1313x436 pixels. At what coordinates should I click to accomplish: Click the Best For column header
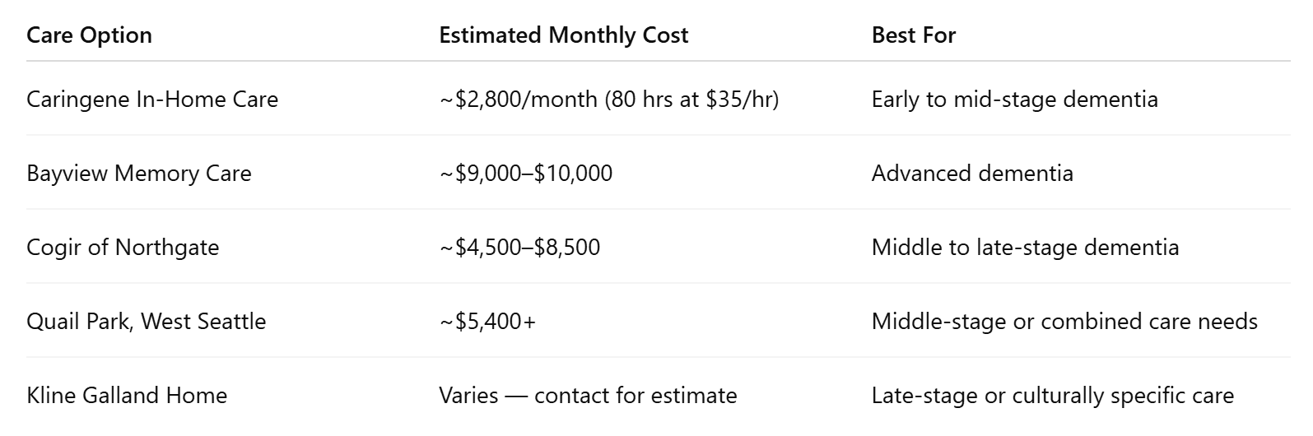[914, 35]
